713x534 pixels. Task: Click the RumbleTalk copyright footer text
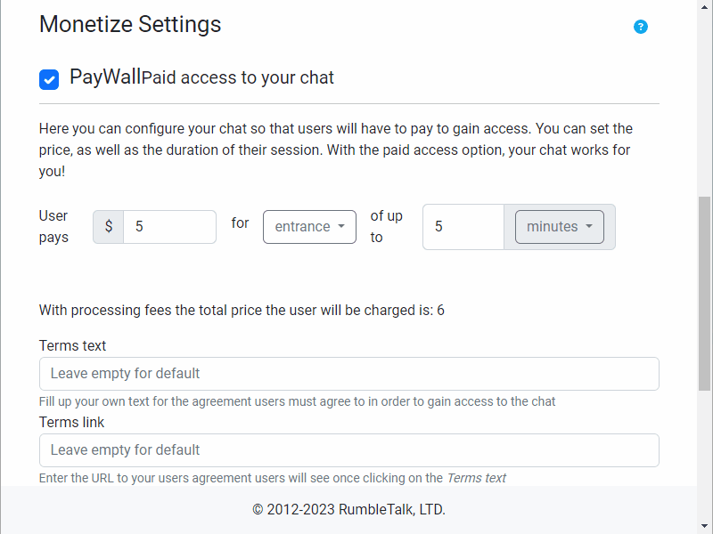click(348, 509)
